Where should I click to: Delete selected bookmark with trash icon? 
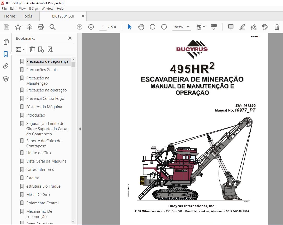point(32,49)
